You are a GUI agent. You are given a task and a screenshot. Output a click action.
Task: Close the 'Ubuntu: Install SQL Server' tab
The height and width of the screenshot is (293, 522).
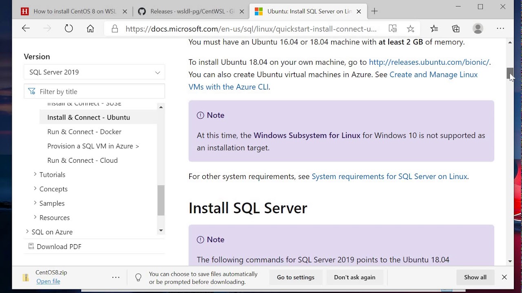359,11
